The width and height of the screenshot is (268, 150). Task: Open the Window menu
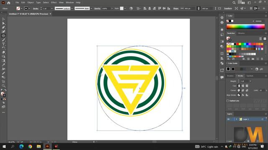click(x=70, y=2)
